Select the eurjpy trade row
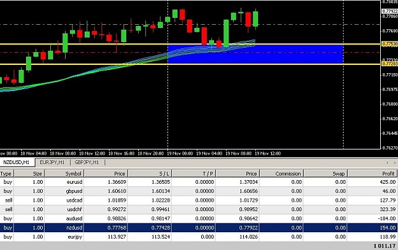Screen dimensions: 398x250 [x=199, y=237]
